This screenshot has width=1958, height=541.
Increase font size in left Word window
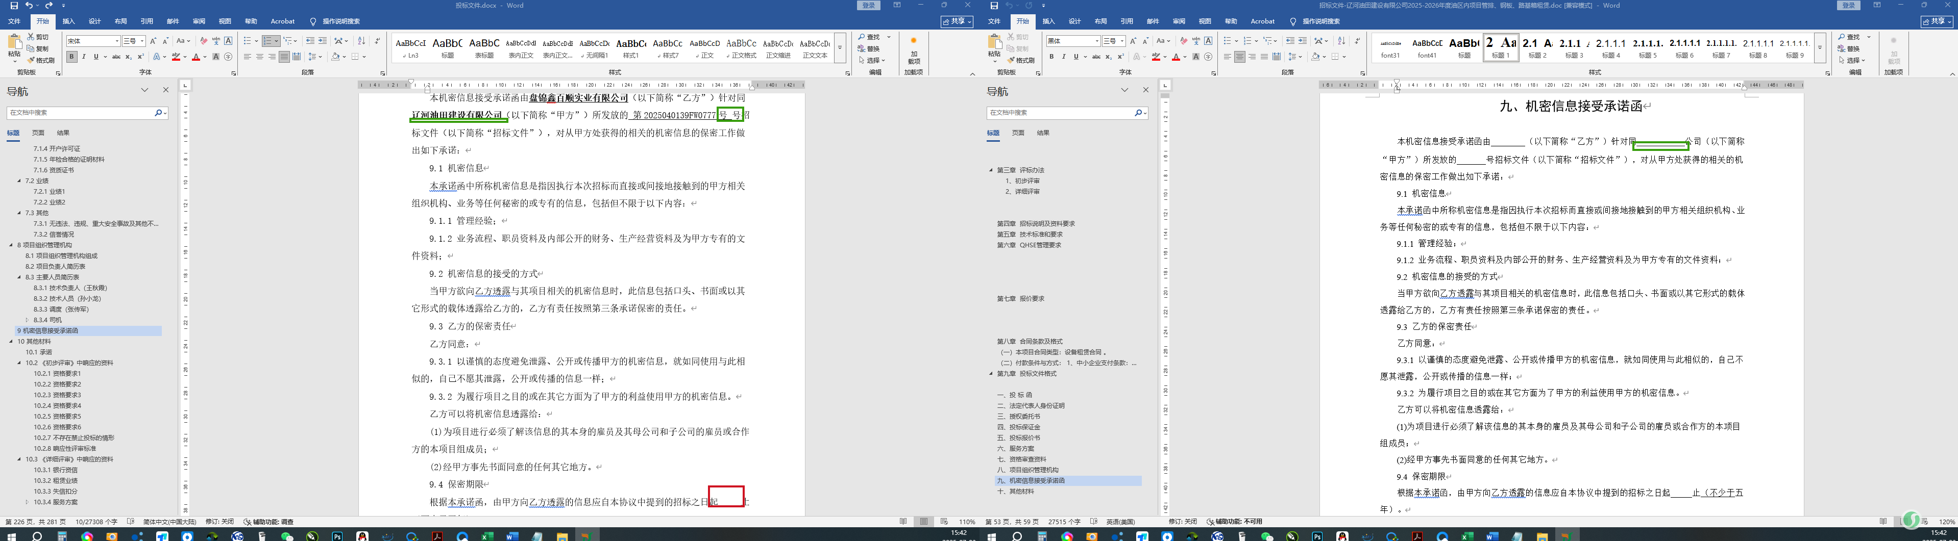click(153, 40)
